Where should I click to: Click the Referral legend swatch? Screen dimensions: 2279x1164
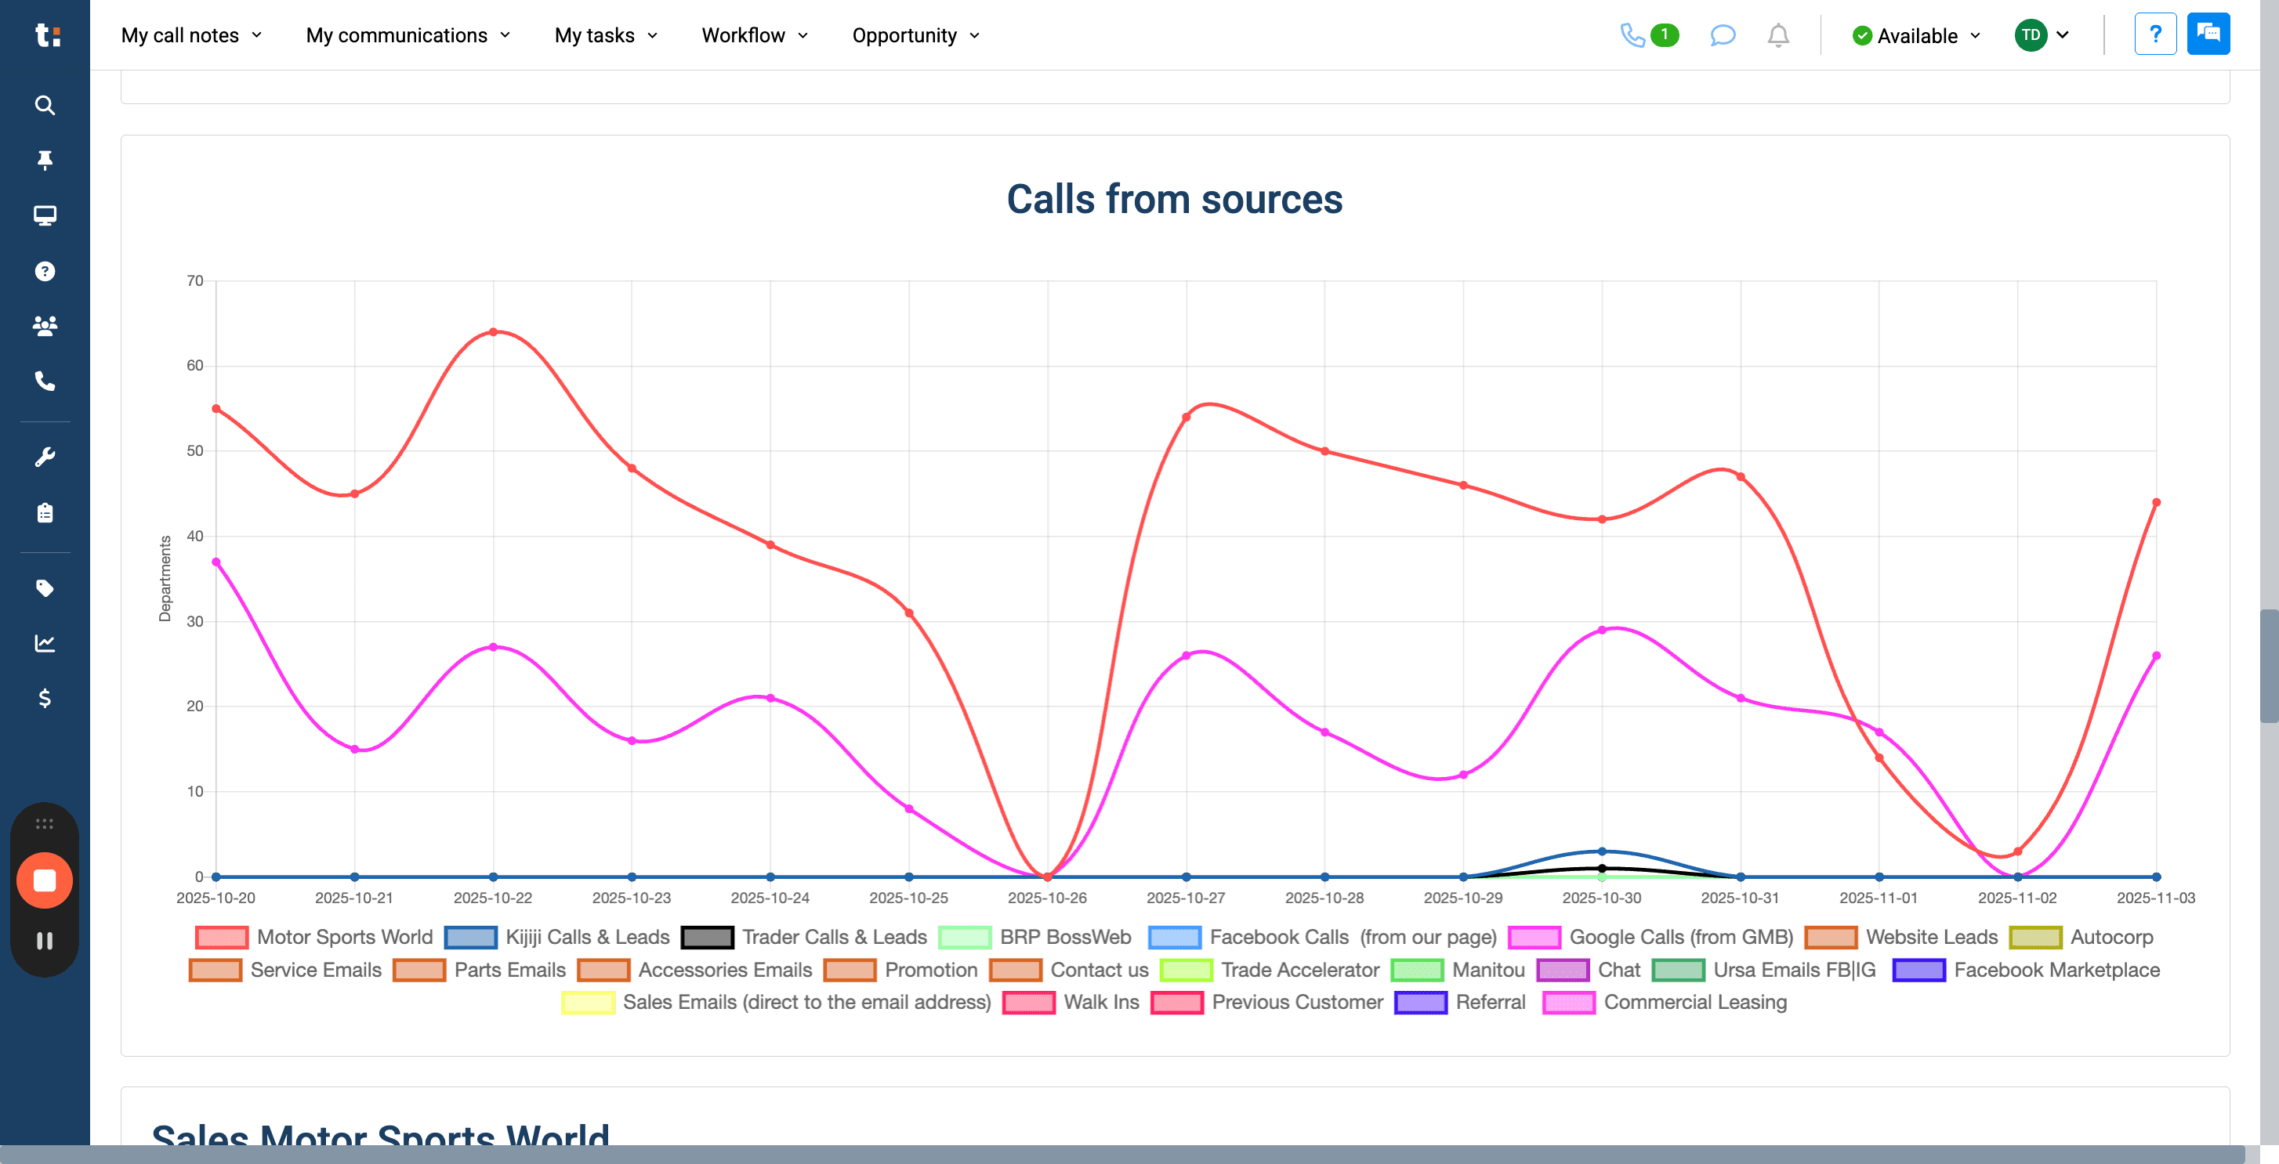(x=1420, y=1002)
